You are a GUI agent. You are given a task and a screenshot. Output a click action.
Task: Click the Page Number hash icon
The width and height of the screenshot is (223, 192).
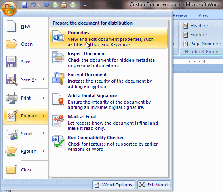tap(185, 44)
